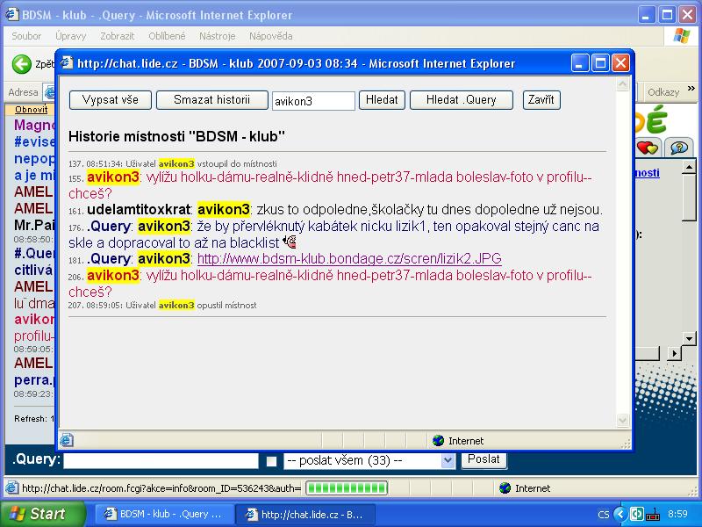Open the 'poslat všem (33)' dropdown
Image resolution: width=702 pixels, height=527 pixels.
click(369, 460)
